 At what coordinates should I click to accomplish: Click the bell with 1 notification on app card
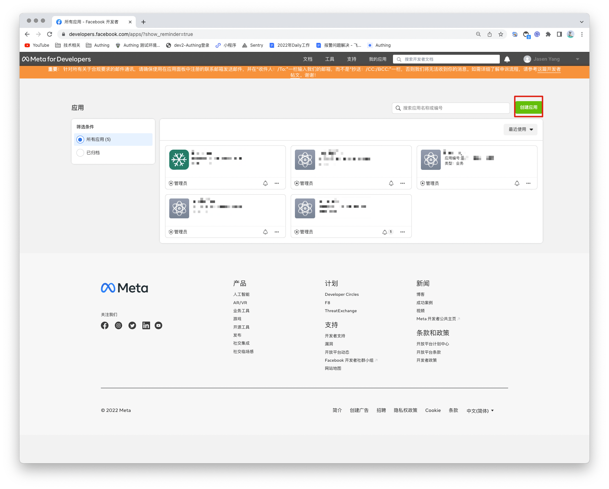[385, 232]
